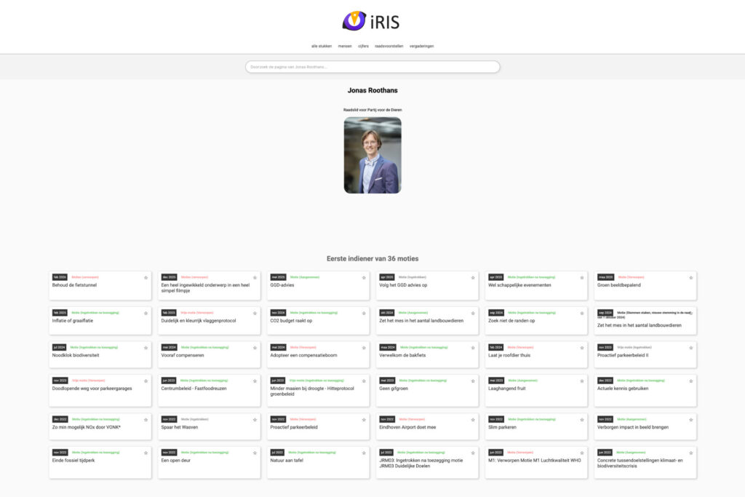Click Jonas Roothans' profile photo
Image resolution: width=745 pixels, height=497 pixels.
pos(372,155)
